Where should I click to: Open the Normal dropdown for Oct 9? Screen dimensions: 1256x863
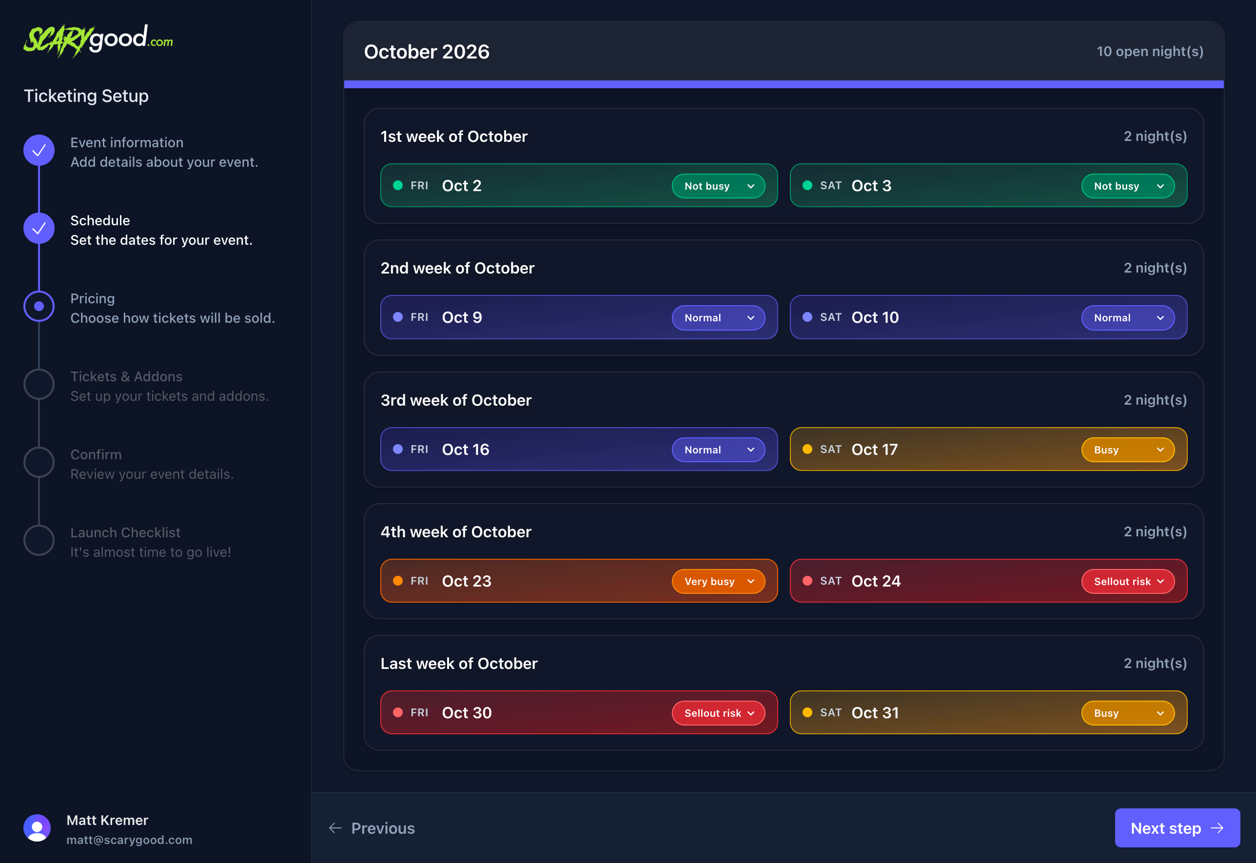pyautogui.click(x=718, y=317)
